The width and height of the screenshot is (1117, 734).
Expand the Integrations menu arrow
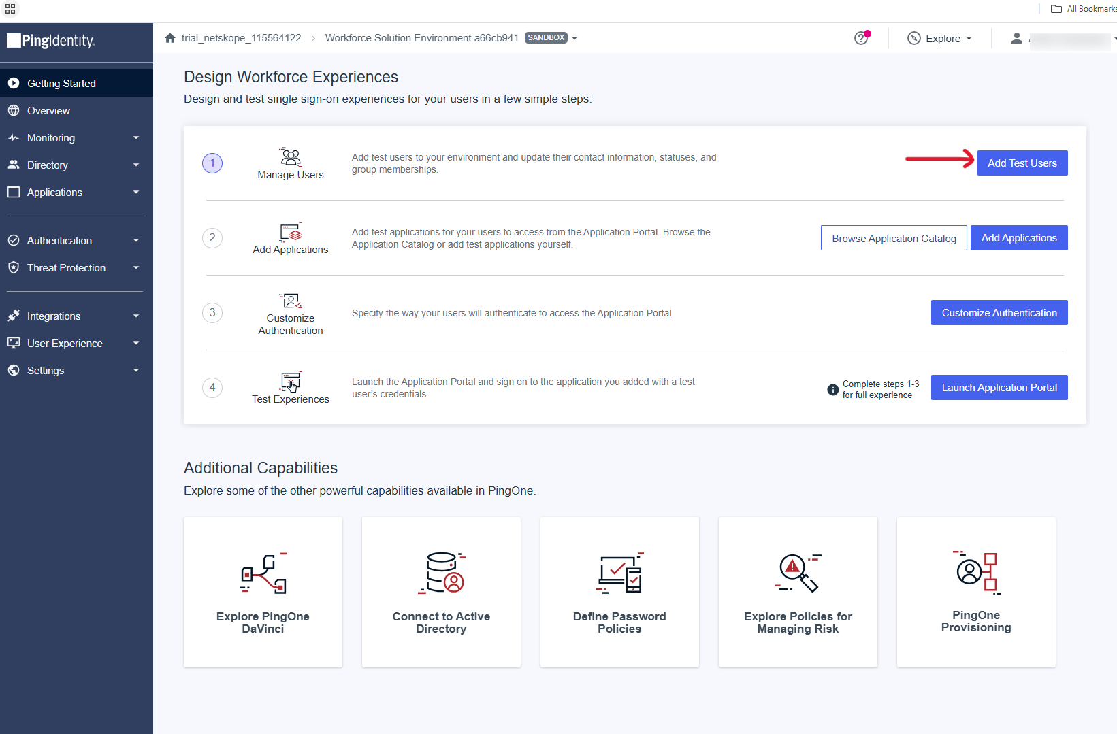(x=136, y=316)
